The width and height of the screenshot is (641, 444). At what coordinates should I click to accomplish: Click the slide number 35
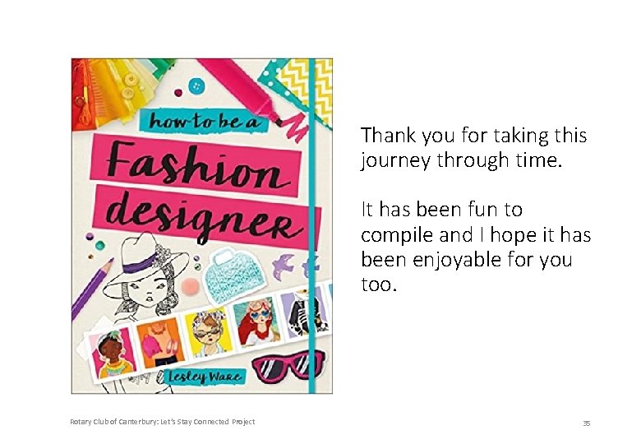587,423
